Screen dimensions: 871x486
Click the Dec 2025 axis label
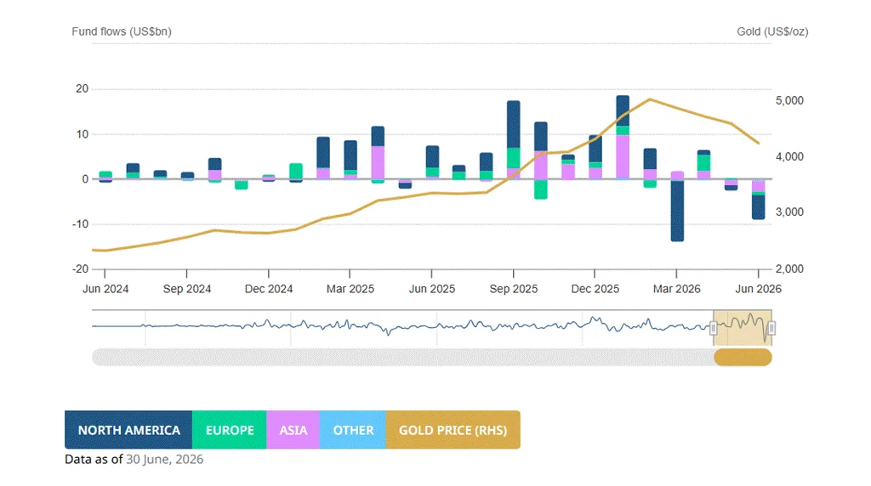[595, 289]
